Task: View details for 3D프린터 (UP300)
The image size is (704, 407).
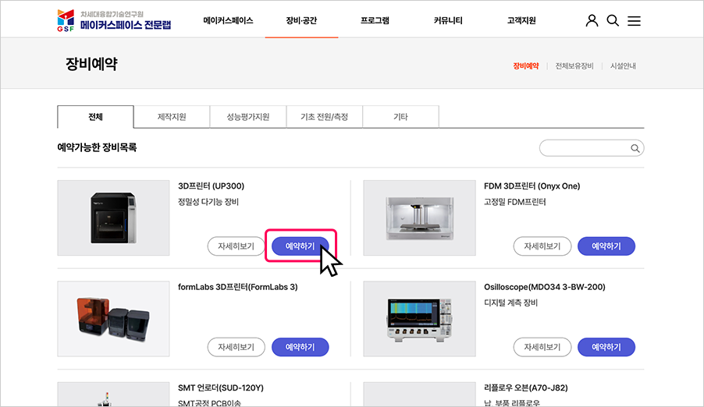Action: point(236,246)
